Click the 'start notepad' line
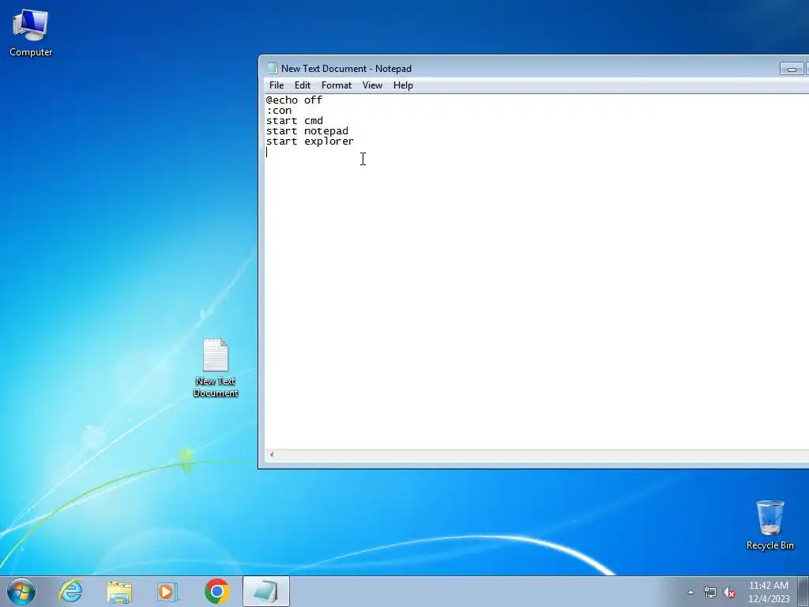 point(307,131)
